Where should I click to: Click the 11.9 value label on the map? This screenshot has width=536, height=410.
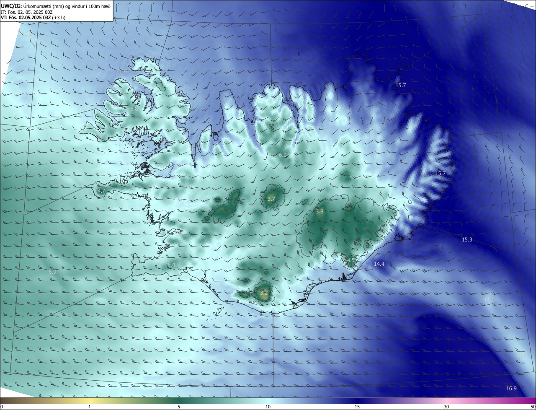(121, 71)
